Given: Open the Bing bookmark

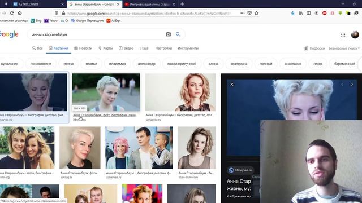Looking at the screenshot, I should click(36, 21).
